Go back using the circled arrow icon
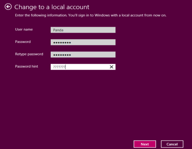The image size is (192, 149). click(x=8, y=7)
